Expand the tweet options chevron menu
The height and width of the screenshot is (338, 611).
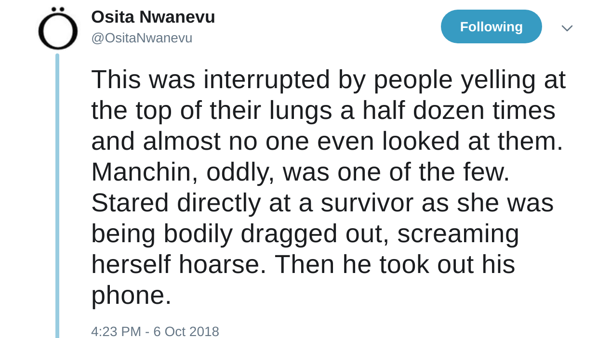click(x=567, y=28)
